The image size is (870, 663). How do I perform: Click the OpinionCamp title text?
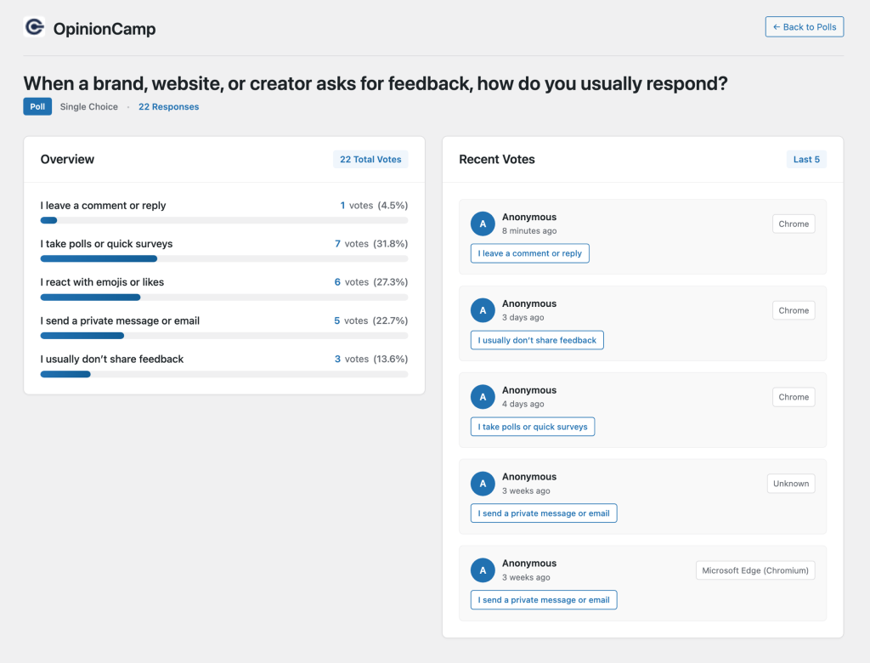pos(105,29)
